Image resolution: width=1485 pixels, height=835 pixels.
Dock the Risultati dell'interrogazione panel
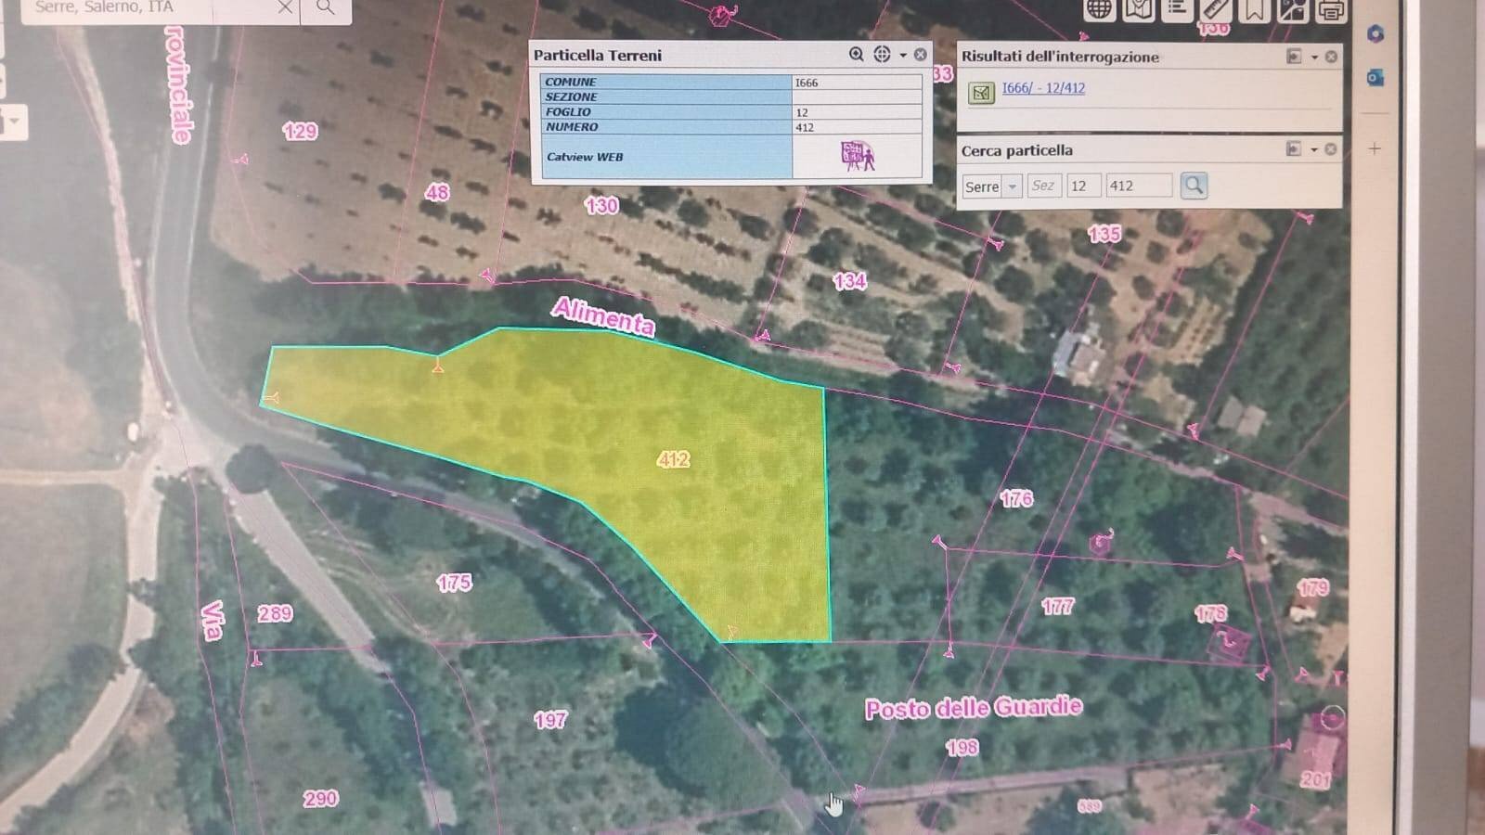[x=1294, y=57]
